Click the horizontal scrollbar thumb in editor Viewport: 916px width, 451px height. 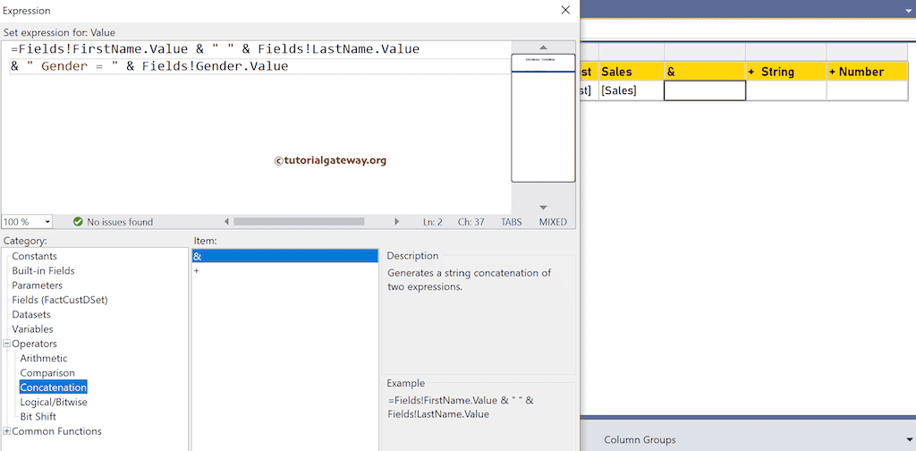click(x=299, y=221)
